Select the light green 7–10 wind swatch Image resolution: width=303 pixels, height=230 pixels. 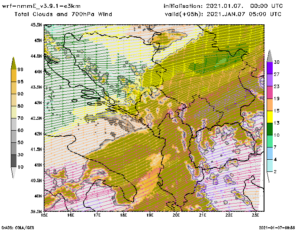click(270, 141)
